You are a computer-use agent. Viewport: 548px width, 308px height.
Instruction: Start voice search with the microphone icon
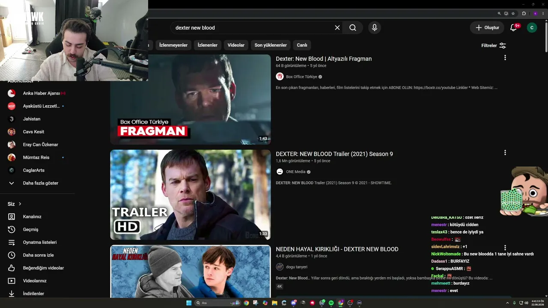click(375, 28)
